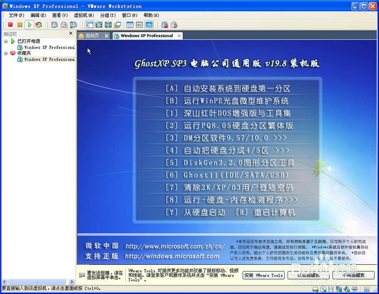379x294 pixels.
Task: Click the network adapter status icon
Action: point(339,289)
